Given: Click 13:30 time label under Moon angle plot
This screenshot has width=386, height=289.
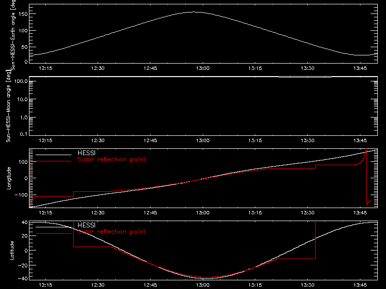Looking at the screenshot, I should 308,140.
